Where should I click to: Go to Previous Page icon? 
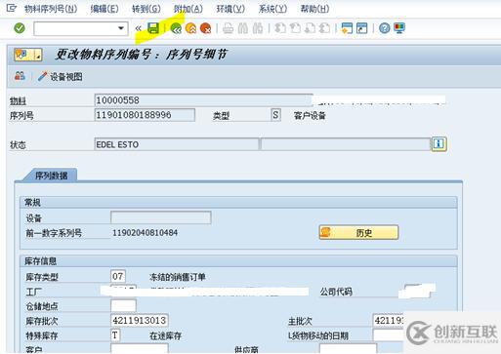pyautogui.click(x=295, y=28)
